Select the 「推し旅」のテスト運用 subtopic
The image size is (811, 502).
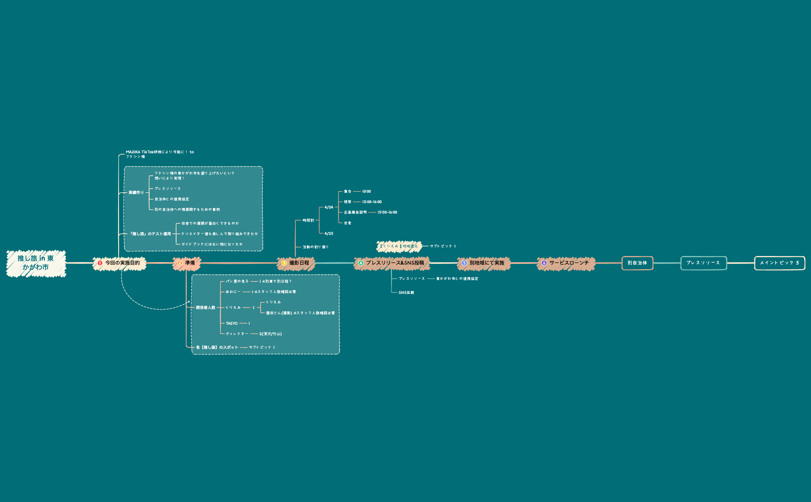pyautogui.click(x=150, y=234)
